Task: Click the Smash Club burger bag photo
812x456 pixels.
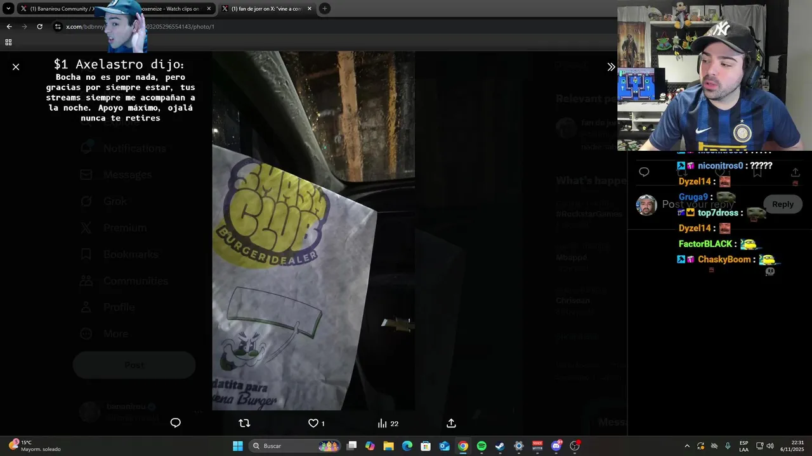Action: pyautogui.click(x=313, y=231)
